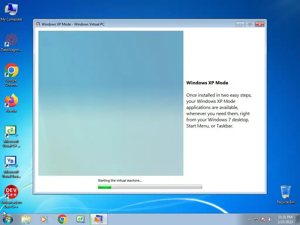Open Visual C# from the taskbar

[81, 219]
